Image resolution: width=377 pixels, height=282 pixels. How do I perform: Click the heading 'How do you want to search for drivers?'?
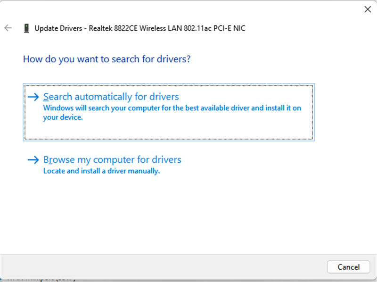(107, 59)
